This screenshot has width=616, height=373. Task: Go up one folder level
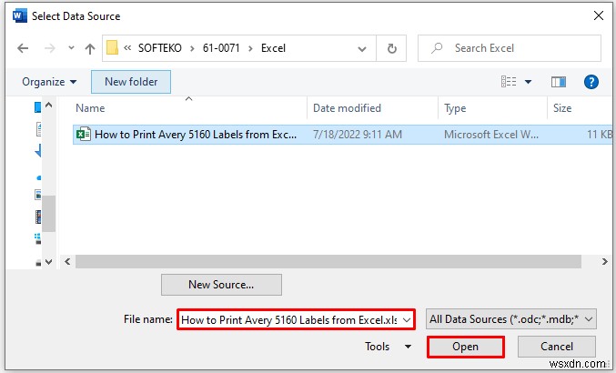pos(90,48)
